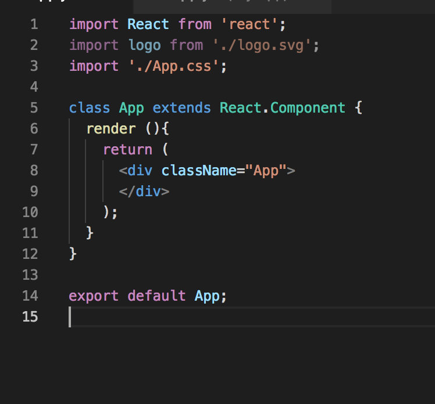Viewport: 435px width, 404px height.
Task: Click React.Component on the class declaration
Action: point(283,108)
